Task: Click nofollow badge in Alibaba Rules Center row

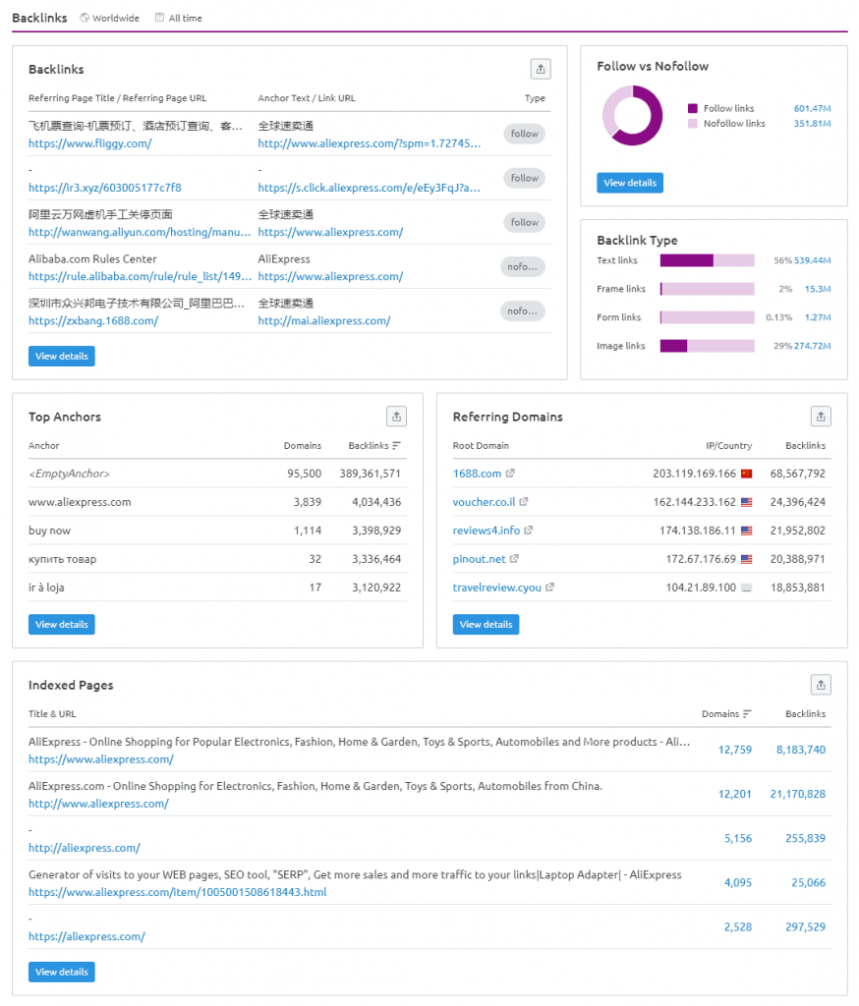Action: click(x=523, y=266)
